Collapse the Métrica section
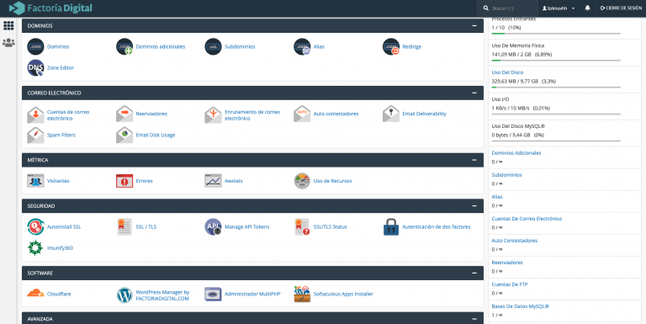 coord(474,160)
